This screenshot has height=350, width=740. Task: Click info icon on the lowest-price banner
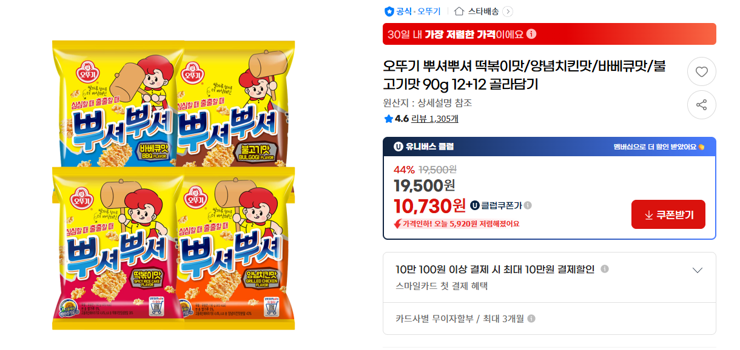pyautogui.click(x=531, y=34)
